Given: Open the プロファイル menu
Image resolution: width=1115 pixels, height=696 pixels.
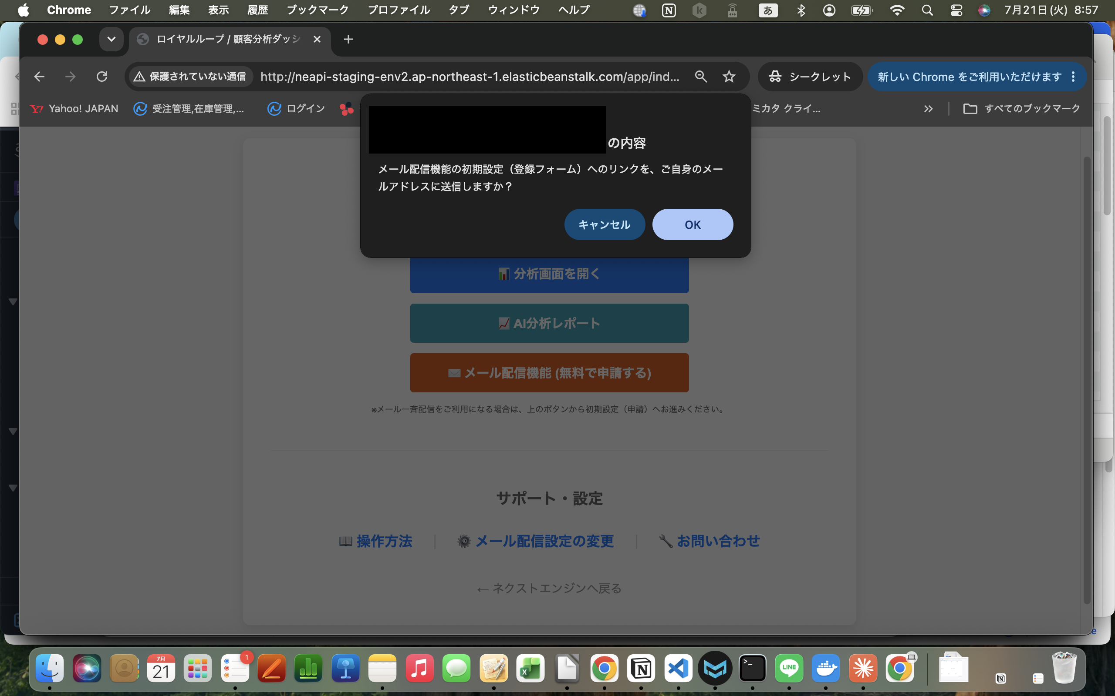Looking at the screenshot, I should pos(399,10).
